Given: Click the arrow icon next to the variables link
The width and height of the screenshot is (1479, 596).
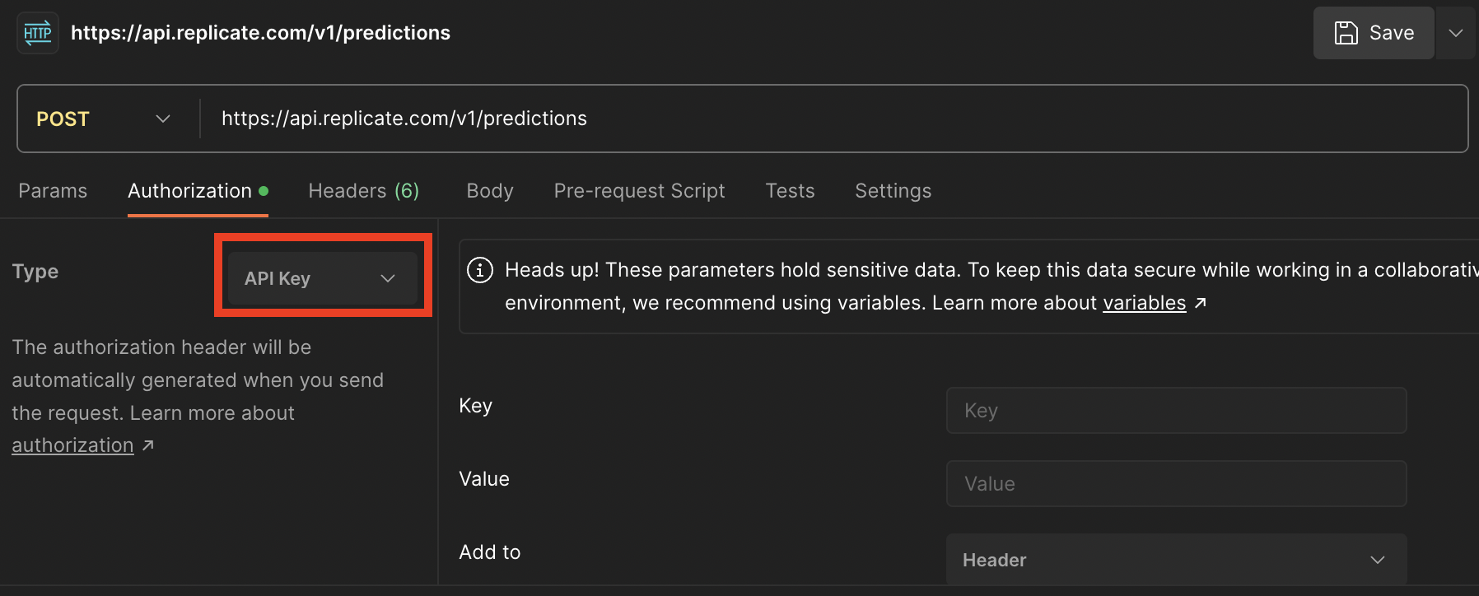Looking at the screenshot, I should [1201, 303].
